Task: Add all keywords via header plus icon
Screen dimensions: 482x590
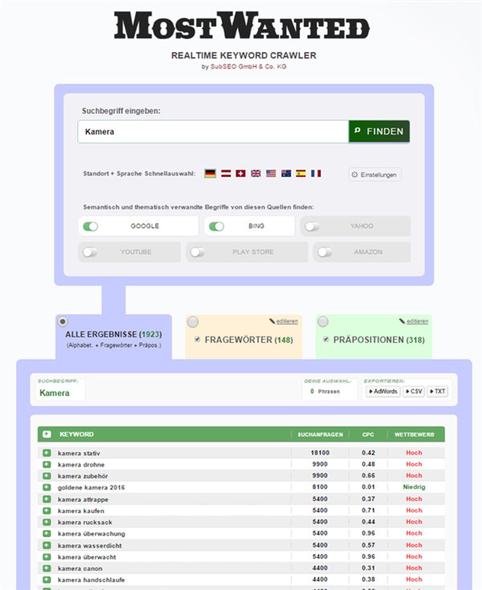Action: pos(47,434)
